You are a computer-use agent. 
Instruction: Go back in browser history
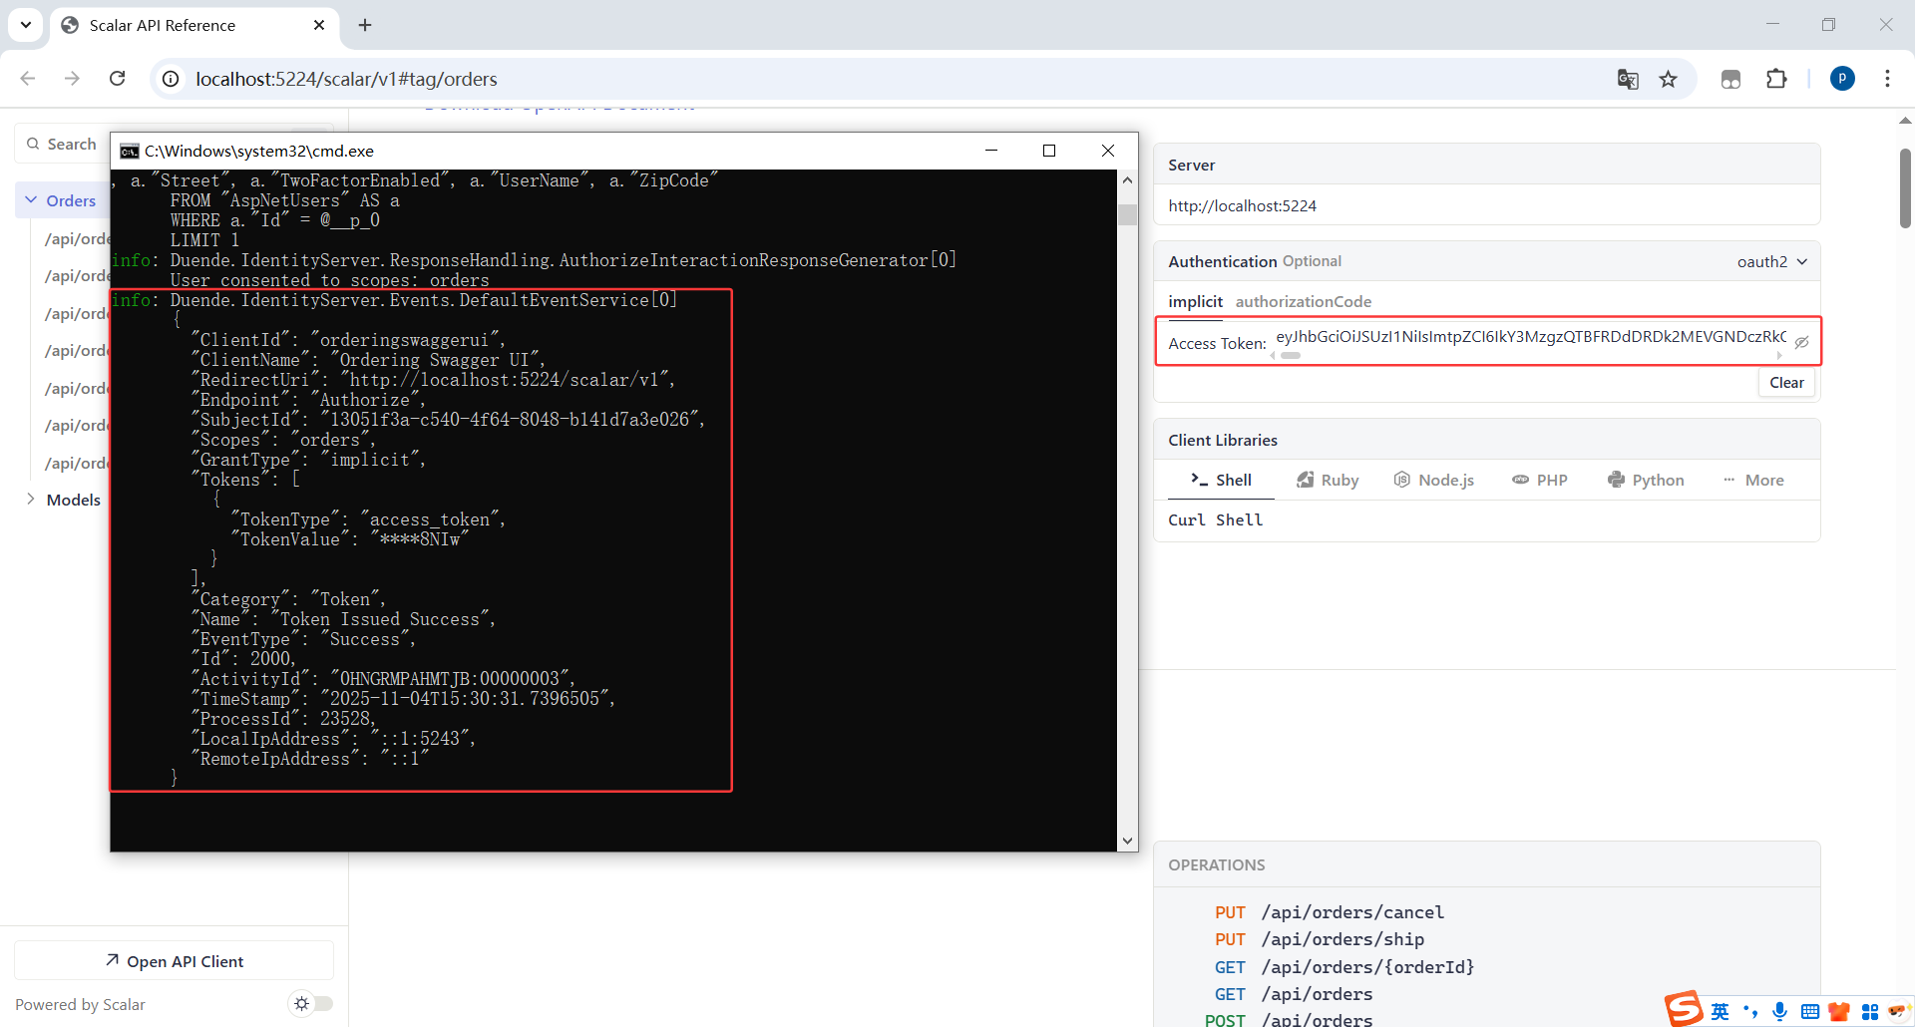[28, 79]
